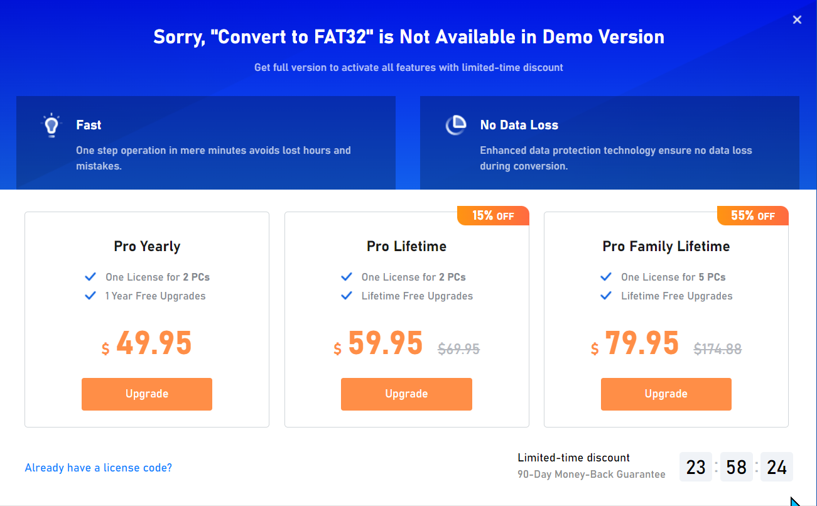This screenshot has width=817, height=506.
Task: Click the No Data Loss pie icon
Action: pos(456,125)
